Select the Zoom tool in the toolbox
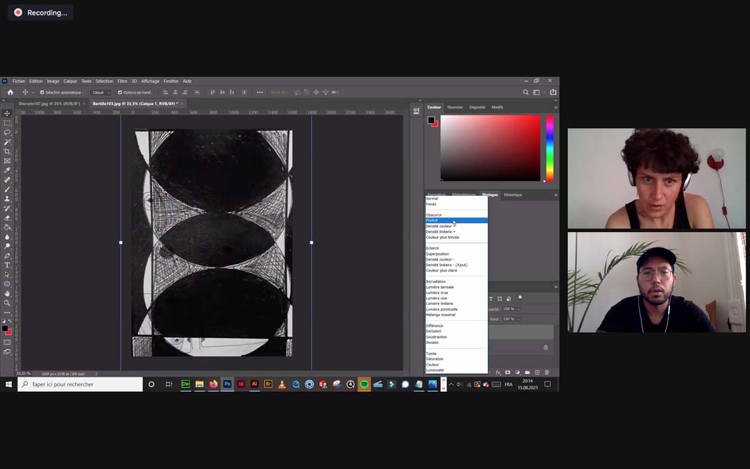Image resolution: width=750 pixels, height=469 pixels. click(x=7, y=303)
